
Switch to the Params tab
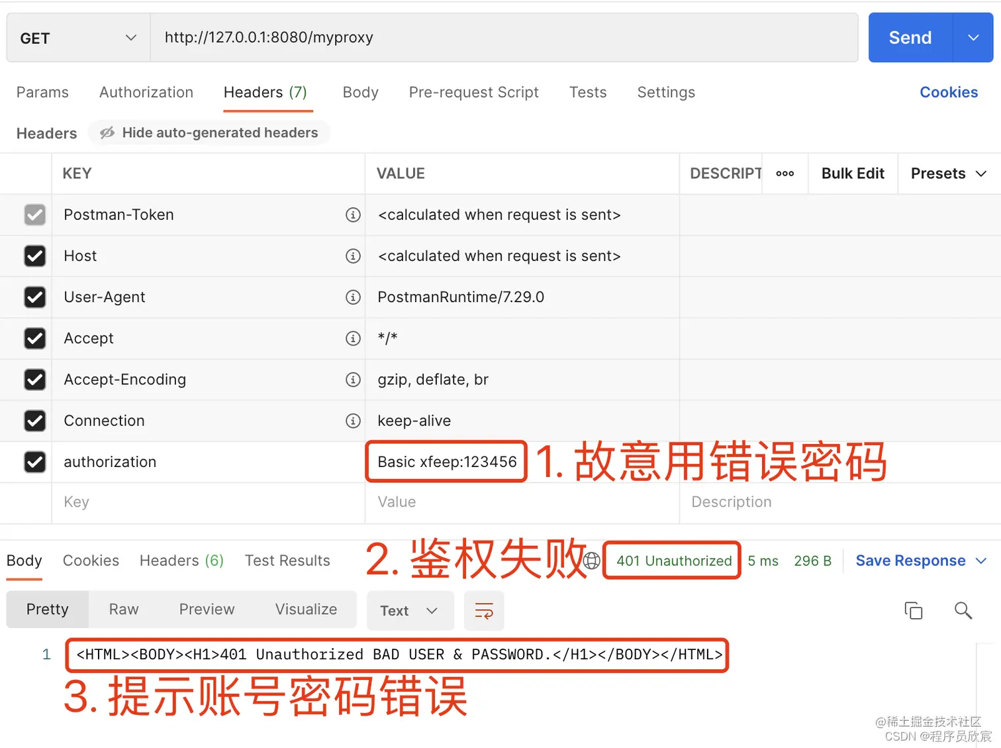(42, 92)
